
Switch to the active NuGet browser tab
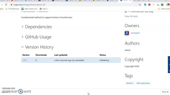[125, 1]
